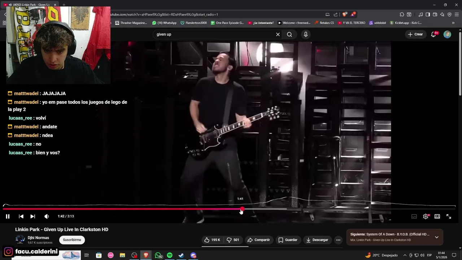Screen dimensions: 462x260
Task: Open the 20°C Despejado weather widget
Action: point(381,255)
